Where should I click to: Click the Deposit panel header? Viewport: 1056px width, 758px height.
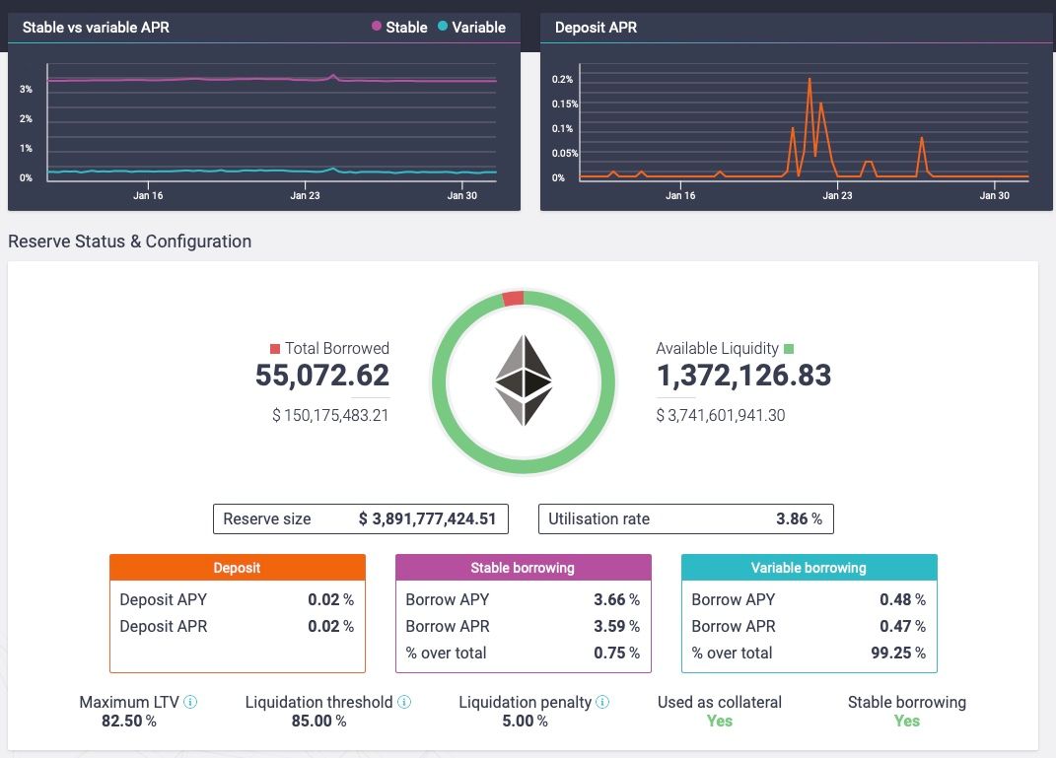click(x=237, y=568)
